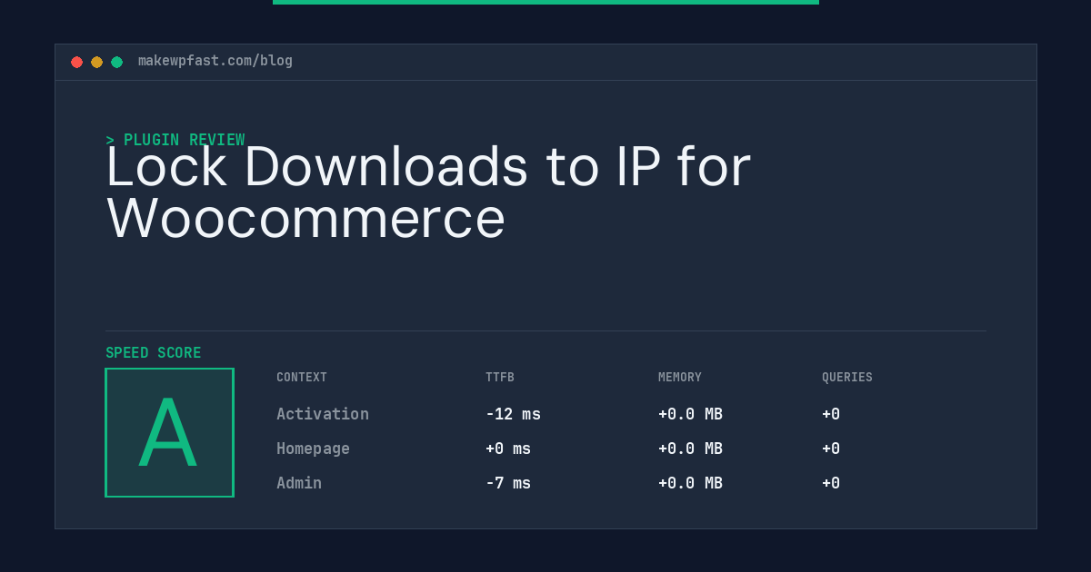
Task: Click the QUERIES column header
Action: point(847,378)
